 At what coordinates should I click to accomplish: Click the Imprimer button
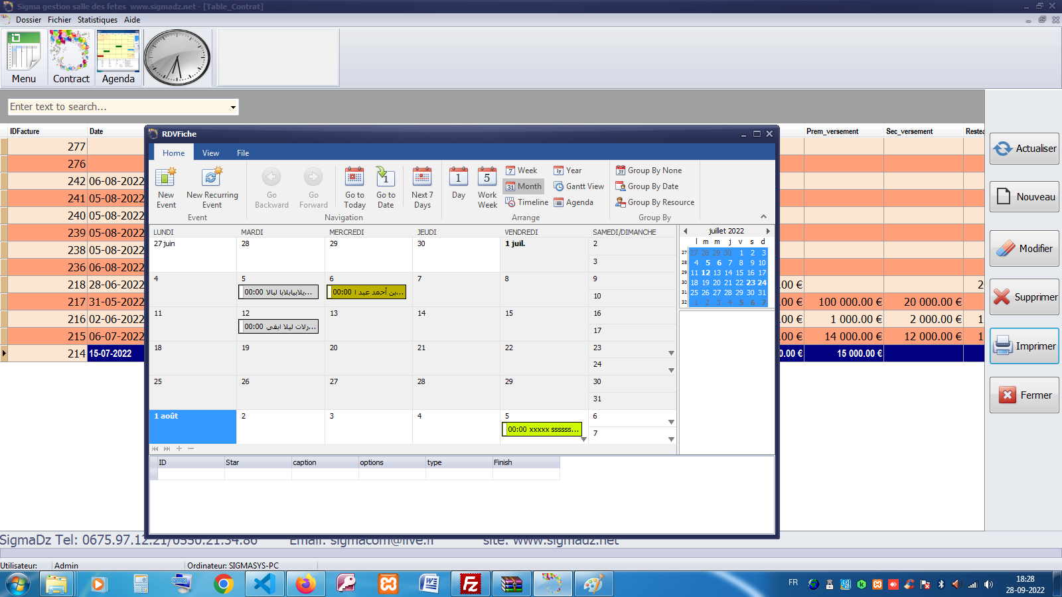tap(1024, 346)
